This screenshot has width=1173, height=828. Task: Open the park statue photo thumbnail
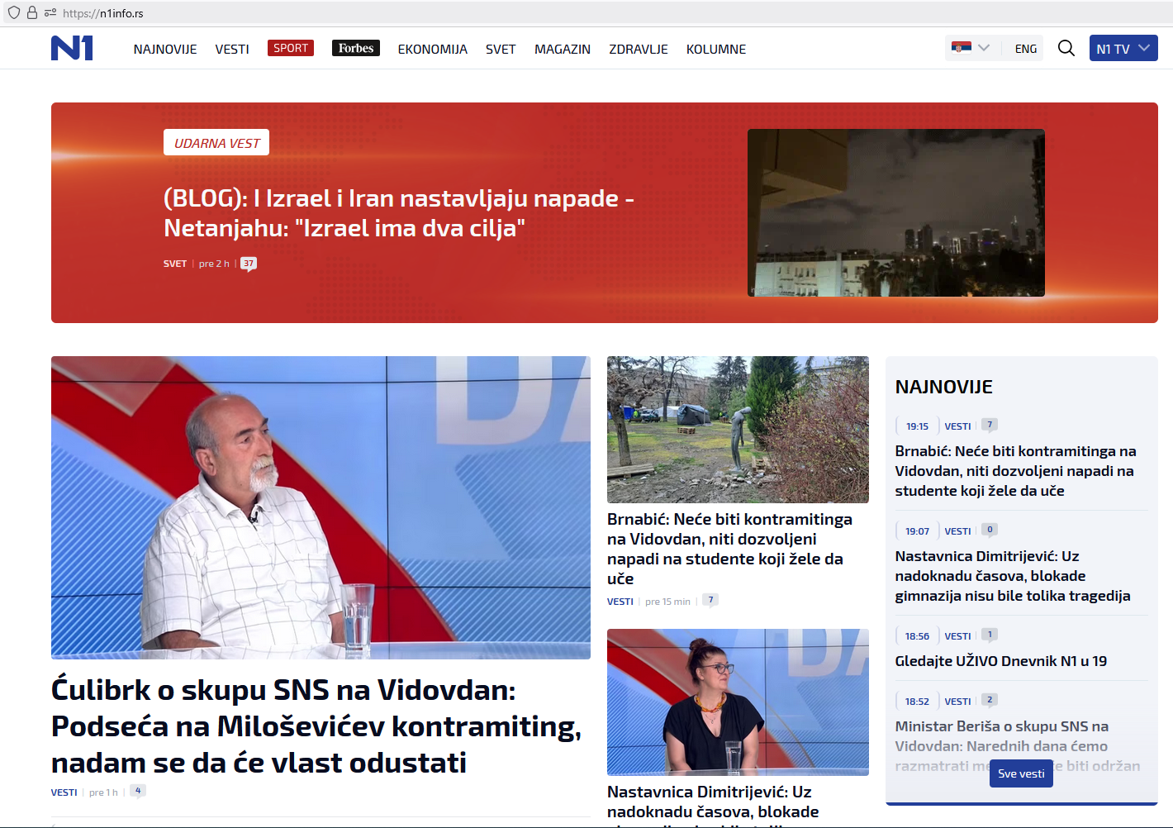738,430
